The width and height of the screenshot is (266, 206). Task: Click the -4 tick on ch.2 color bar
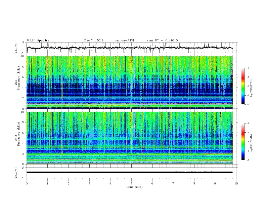coord(248,133)
